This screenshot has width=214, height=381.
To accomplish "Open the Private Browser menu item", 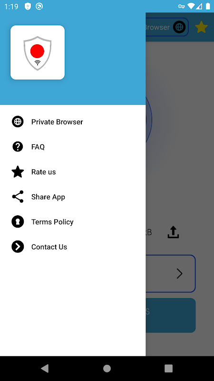I will click(x=57, y=122).
